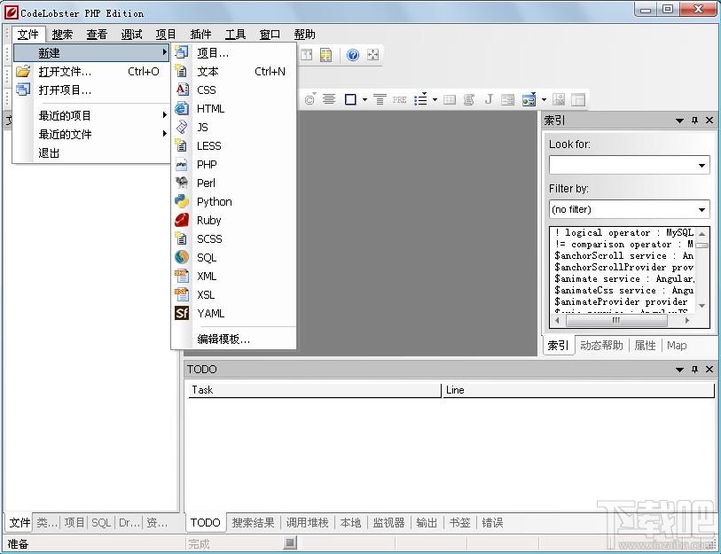Open dropdown arrow beside square block icon
721x554 pixels.
[364, 99]
